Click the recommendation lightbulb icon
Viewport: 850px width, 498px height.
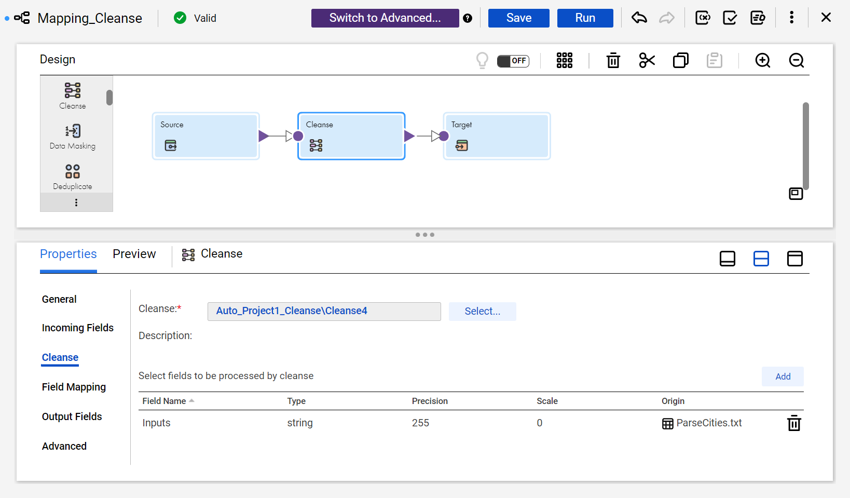point(482,61)
